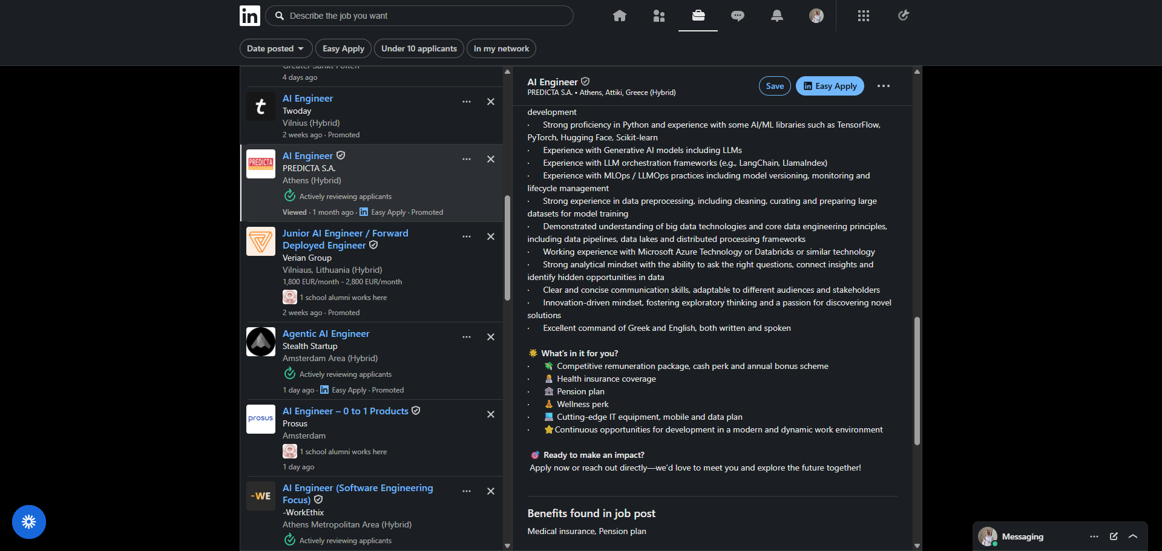Click the job list scrollbar thumb

click(507, 248)
